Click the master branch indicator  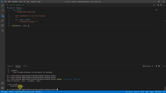point(5,92)
